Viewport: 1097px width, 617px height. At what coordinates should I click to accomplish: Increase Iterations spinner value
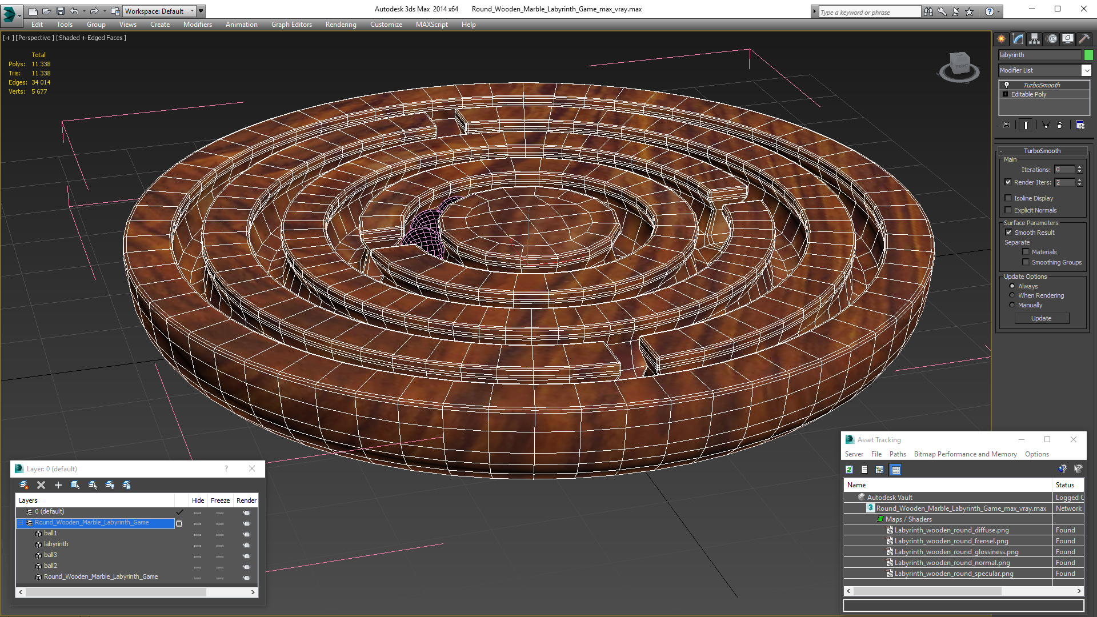point(1079,167)
